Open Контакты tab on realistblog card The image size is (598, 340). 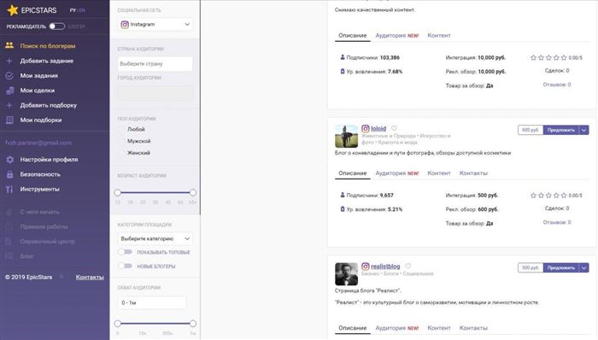pyautogui.click(x=473, y=328)
